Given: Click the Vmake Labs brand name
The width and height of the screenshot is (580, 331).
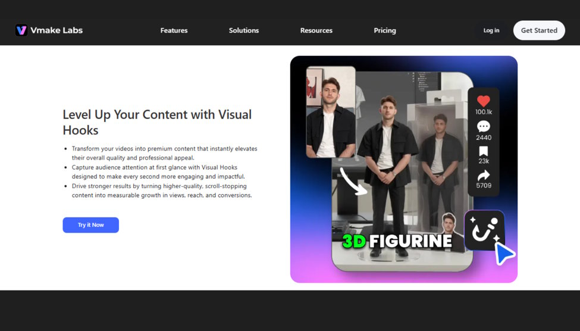Looking at the screenshot, I should (x=57, y=30).
